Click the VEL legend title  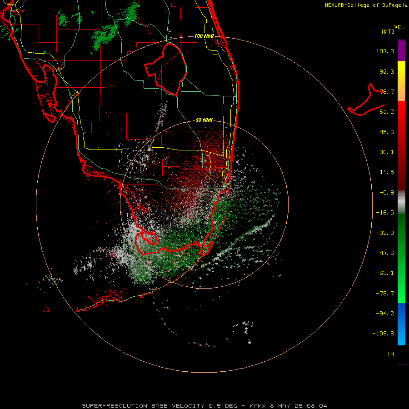[x=399, y=27]
